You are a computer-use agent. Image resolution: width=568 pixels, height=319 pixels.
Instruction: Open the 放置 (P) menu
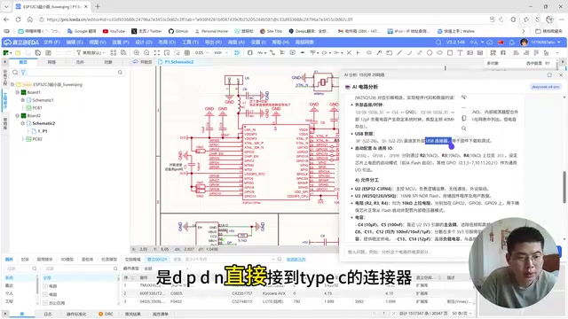click(121, 43)
